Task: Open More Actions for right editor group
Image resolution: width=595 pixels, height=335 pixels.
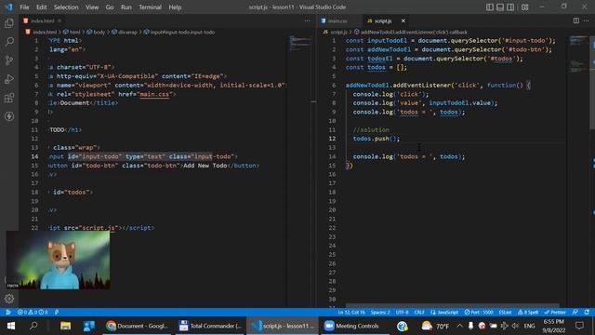Action: [x=587, y=20]
